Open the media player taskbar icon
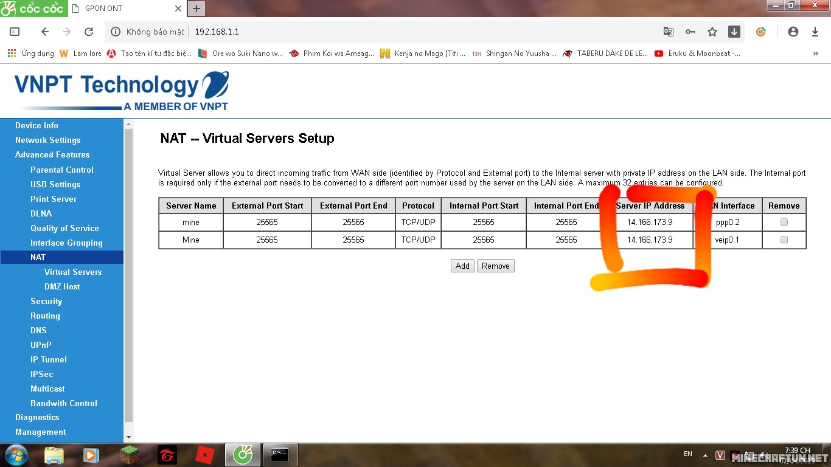The width and height of the screenshot is (831, 467). (x=91, y=455)
